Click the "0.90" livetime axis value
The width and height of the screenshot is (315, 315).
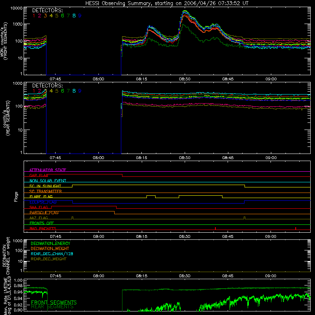pyautogui.click(x=18, y=310)
